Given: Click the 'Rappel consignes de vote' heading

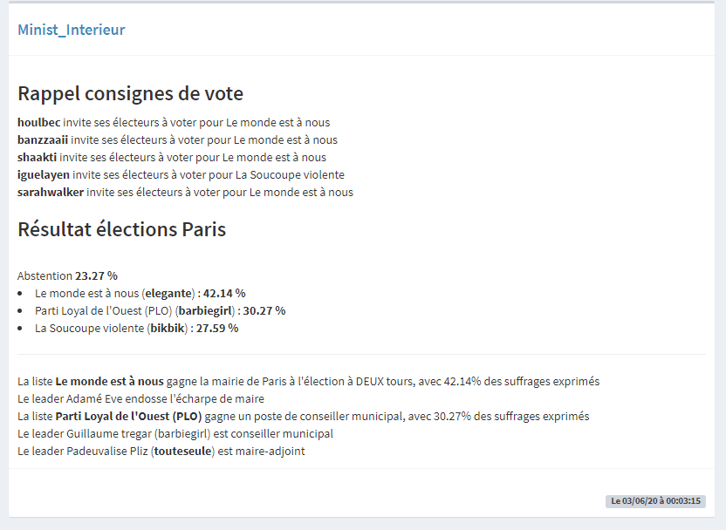Looking at the screenshot, I should (130, 93).
